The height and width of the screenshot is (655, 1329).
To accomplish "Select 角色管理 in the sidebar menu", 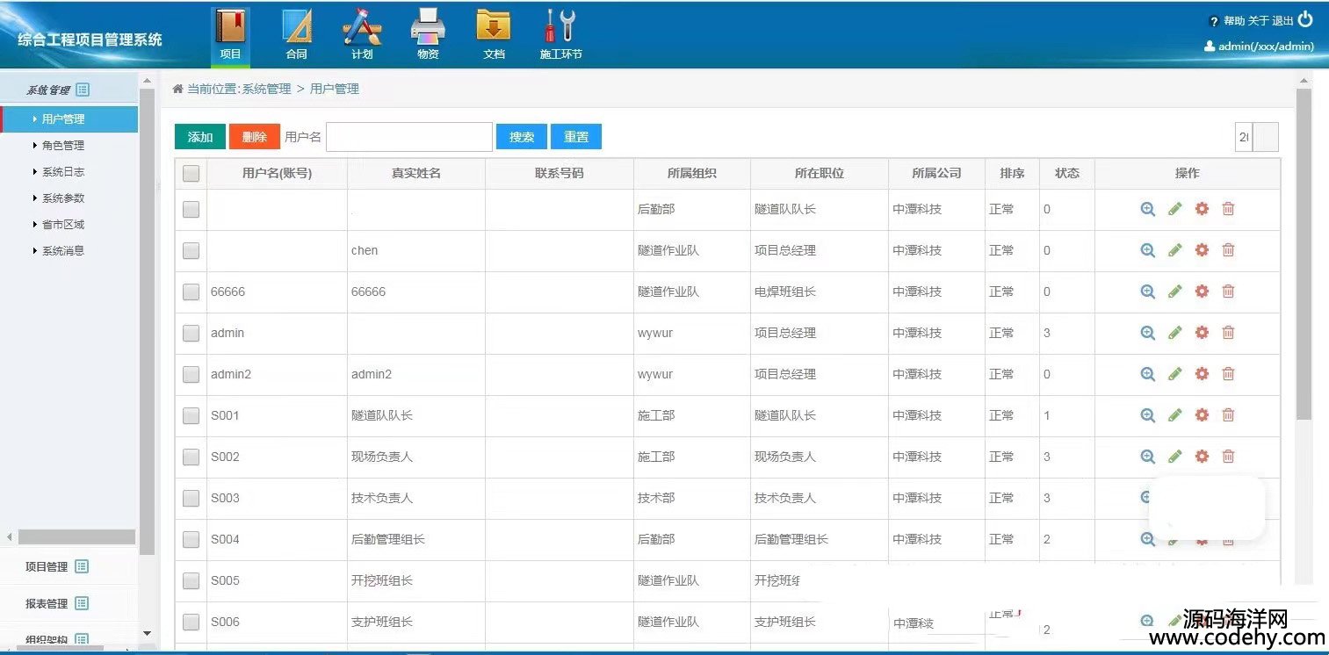I will 63,146.
